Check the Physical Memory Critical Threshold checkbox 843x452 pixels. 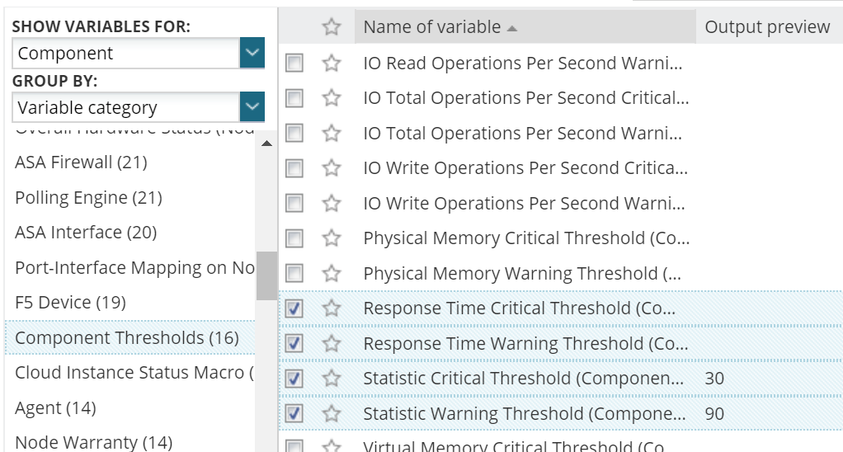pos(294,238)
